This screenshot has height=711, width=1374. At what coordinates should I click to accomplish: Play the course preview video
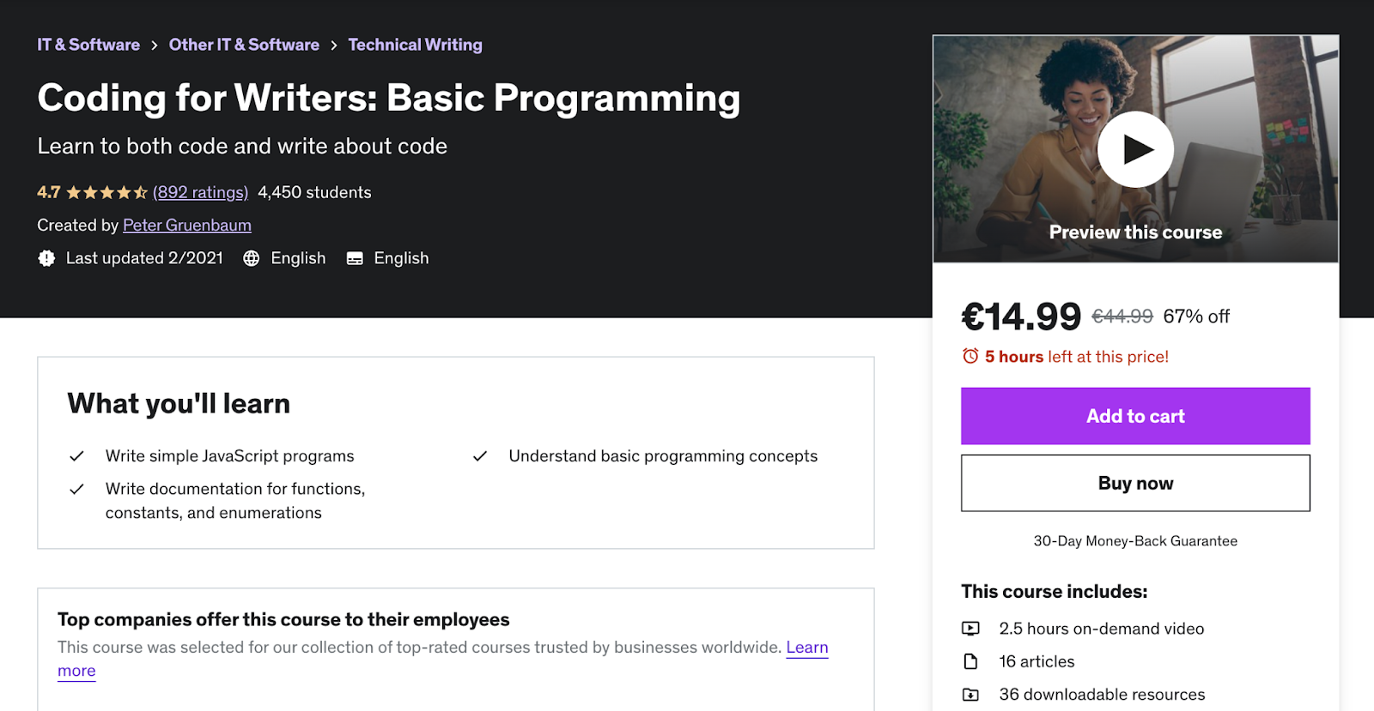(x=1135, y=149)
